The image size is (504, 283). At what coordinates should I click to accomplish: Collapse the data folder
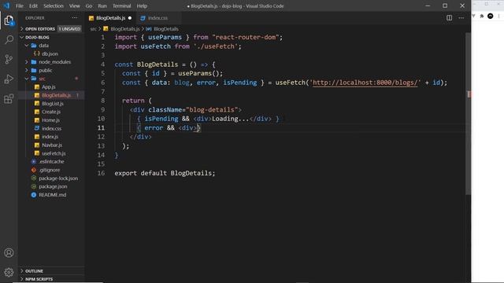[43, 46]
